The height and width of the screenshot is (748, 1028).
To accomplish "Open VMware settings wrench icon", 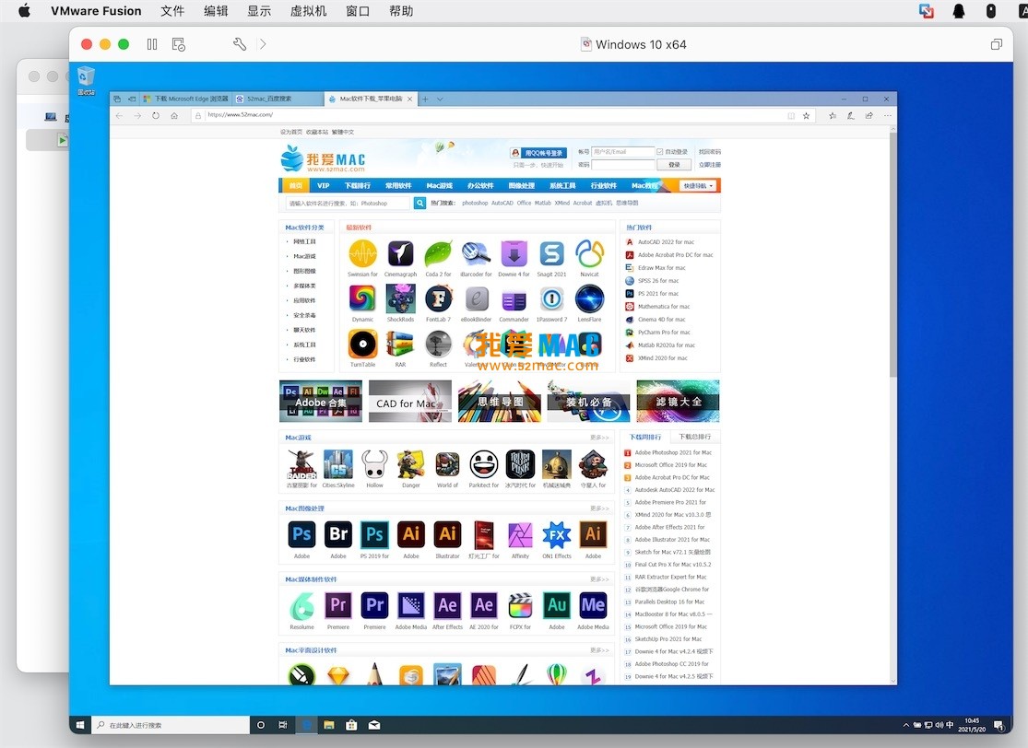I will click(240, 44).
